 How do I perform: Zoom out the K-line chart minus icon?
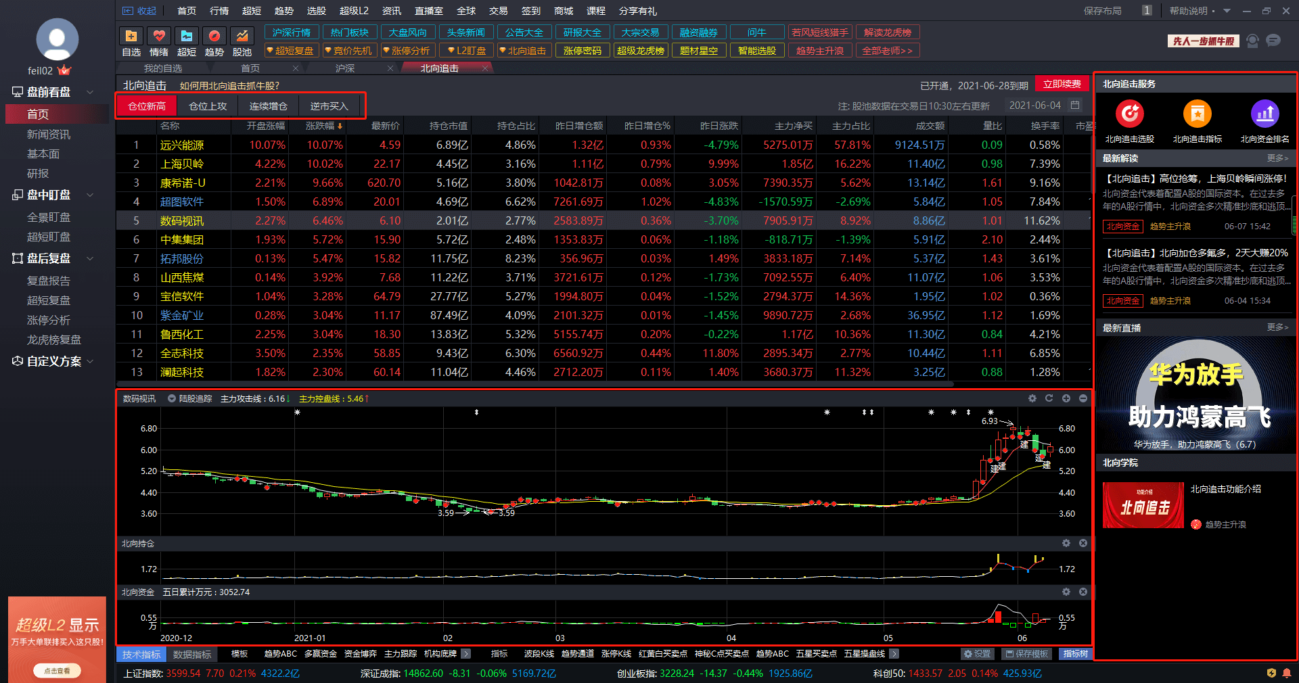pos(1083,398)
